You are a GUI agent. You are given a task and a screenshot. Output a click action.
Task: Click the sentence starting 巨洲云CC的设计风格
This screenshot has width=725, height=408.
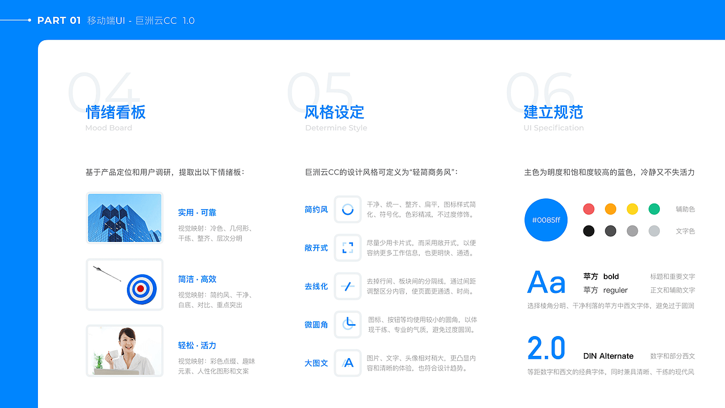[382, 172]
